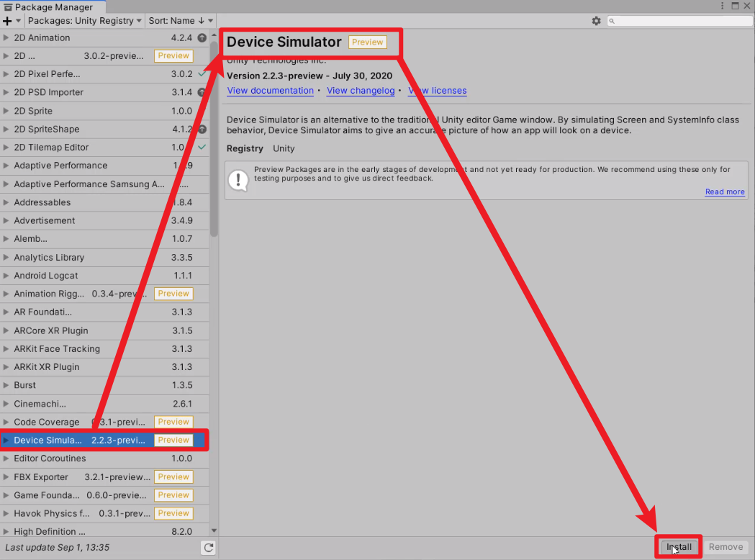Open the advanced settings gear menu
This screenshot has width=755, height=560.
(596, 21)
